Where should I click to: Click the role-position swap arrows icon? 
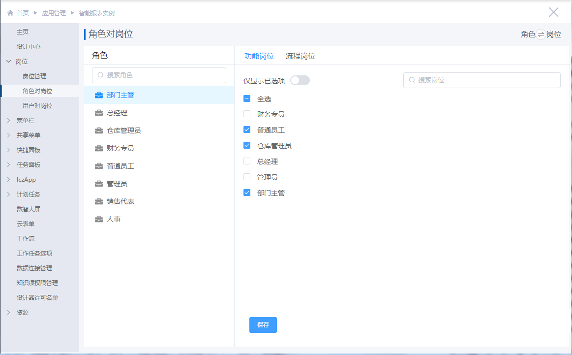point(541,34)
